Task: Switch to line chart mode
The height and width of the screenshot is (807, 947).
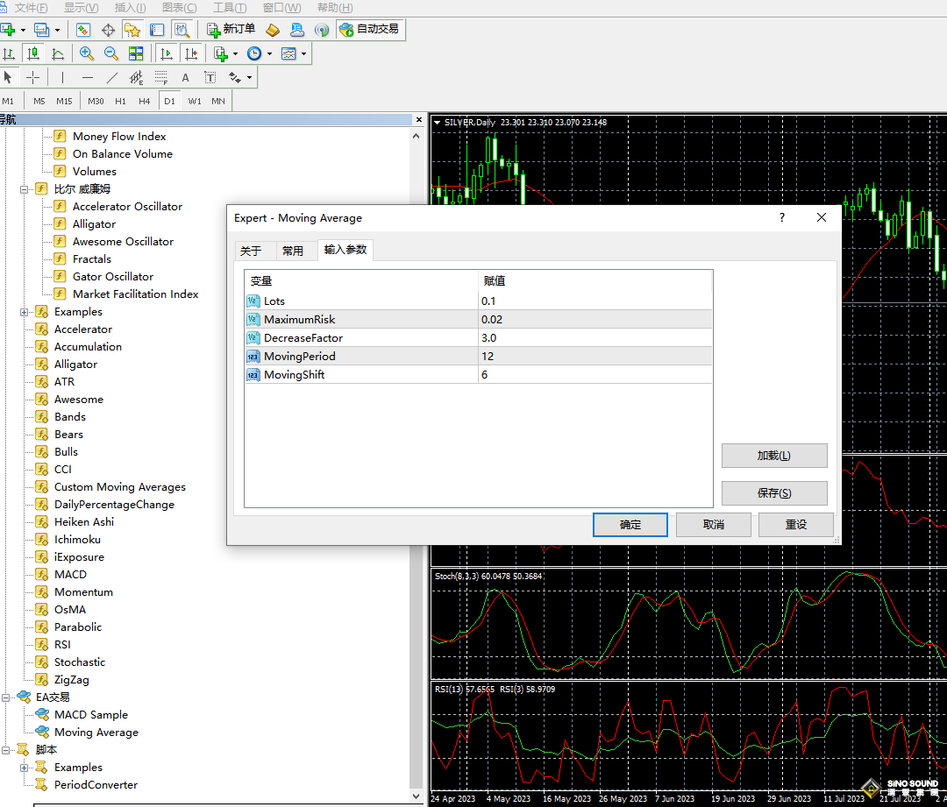Action: (58, 53)
